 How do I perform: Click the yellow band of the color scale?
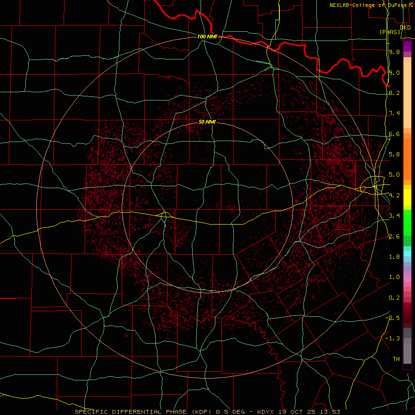click(x=407, y=197)
